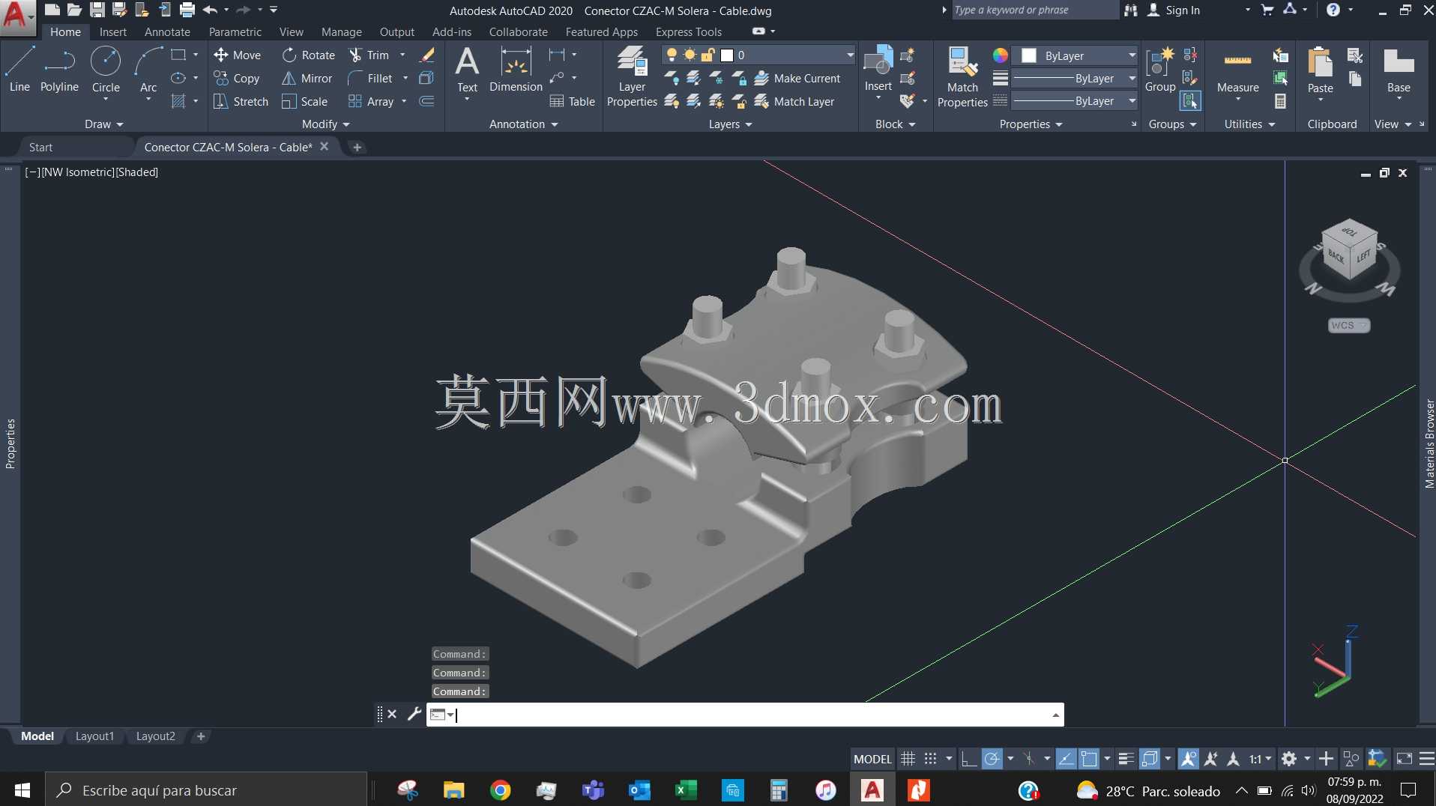Toggle 2D object snap in status bar
This screenshot has height=806, width=1436.
coord(1089,759)
